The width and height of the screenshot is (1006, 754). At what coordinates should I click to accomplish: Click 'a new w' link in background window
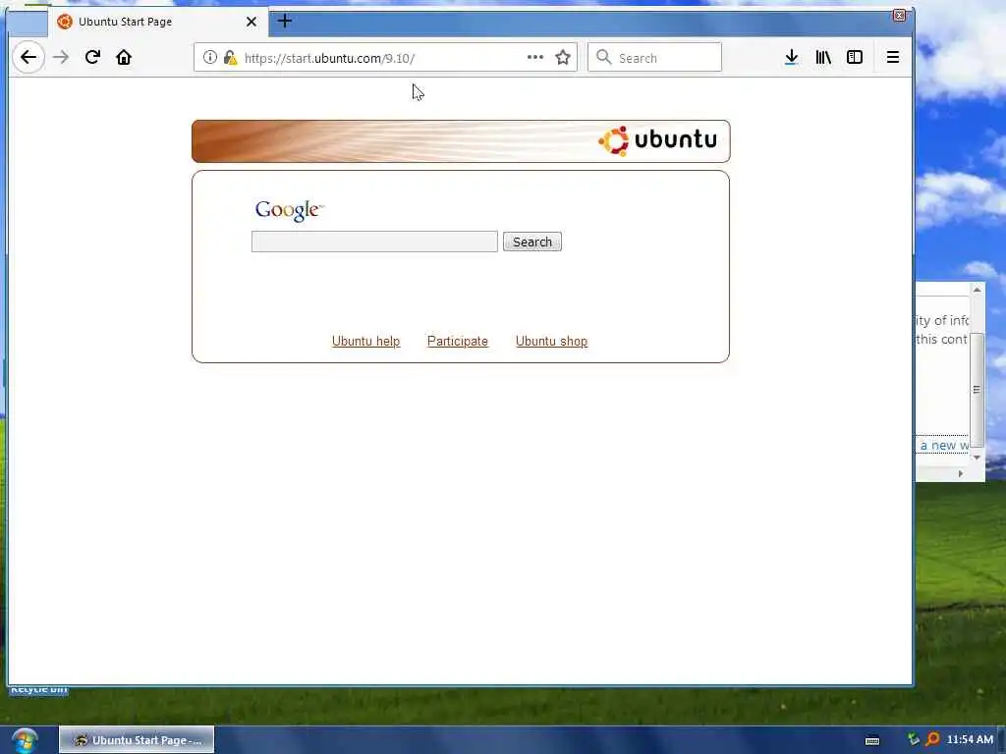click(944, 445)
